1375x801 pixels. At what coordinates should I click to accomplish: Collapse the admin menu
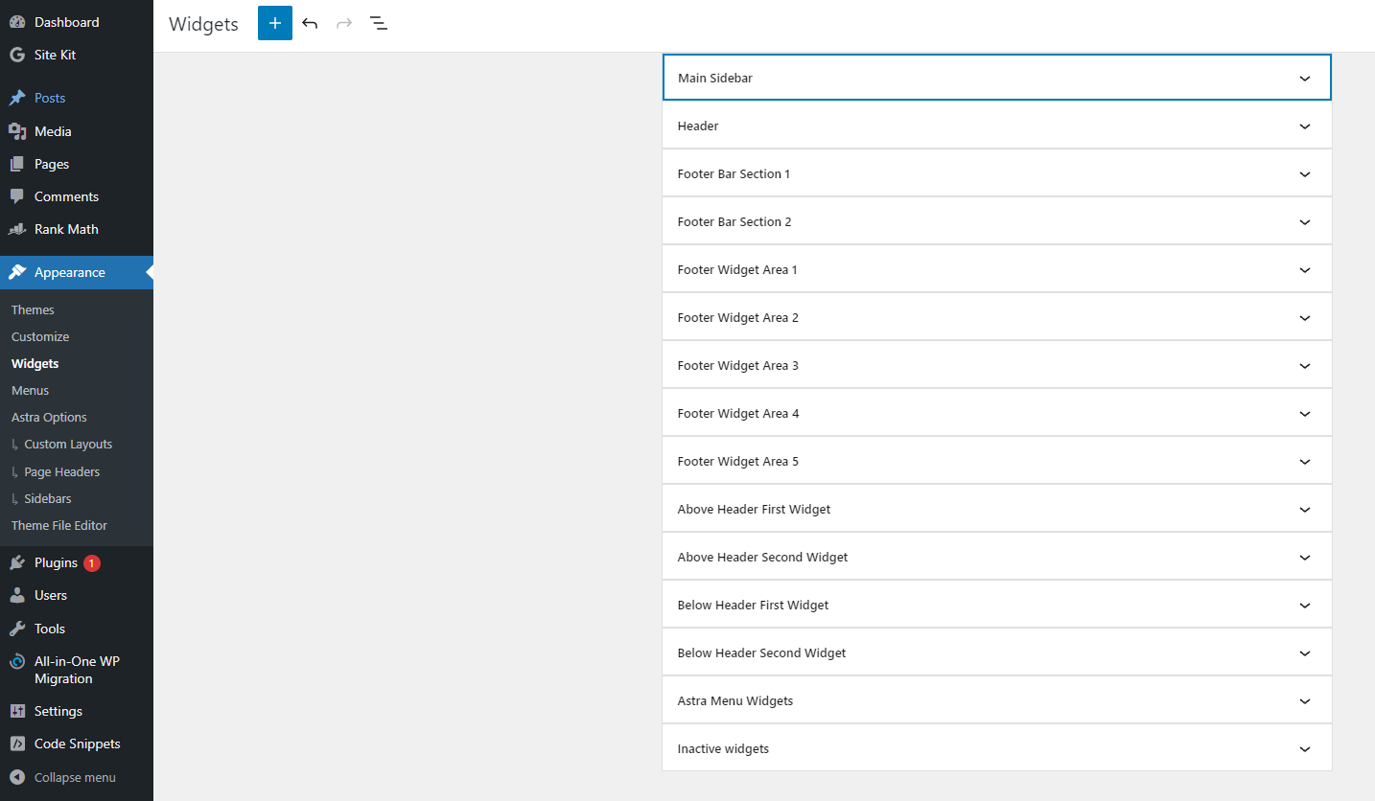(18, 776)
